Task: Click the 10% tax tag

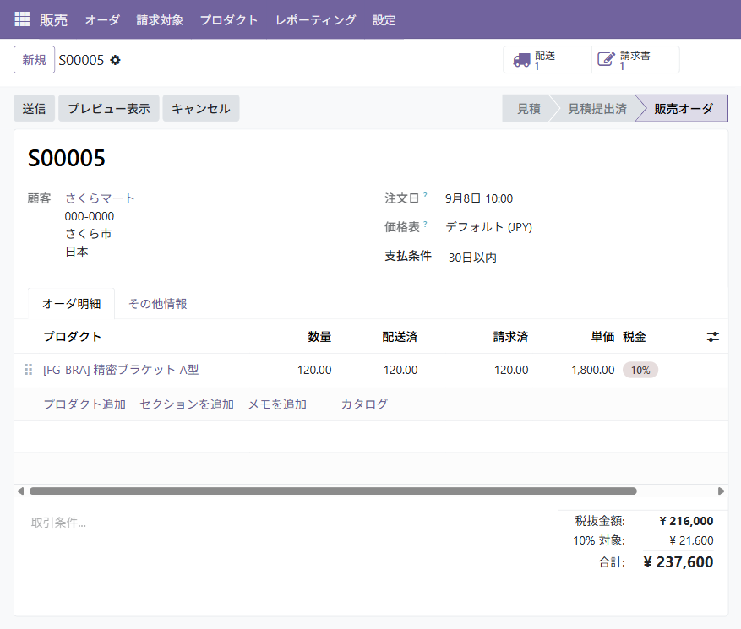Action: (640, 370)
